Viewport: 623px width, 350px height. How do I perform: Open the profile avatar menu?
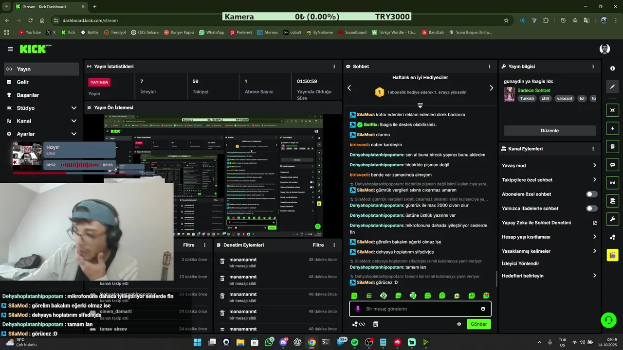(605, 49)
